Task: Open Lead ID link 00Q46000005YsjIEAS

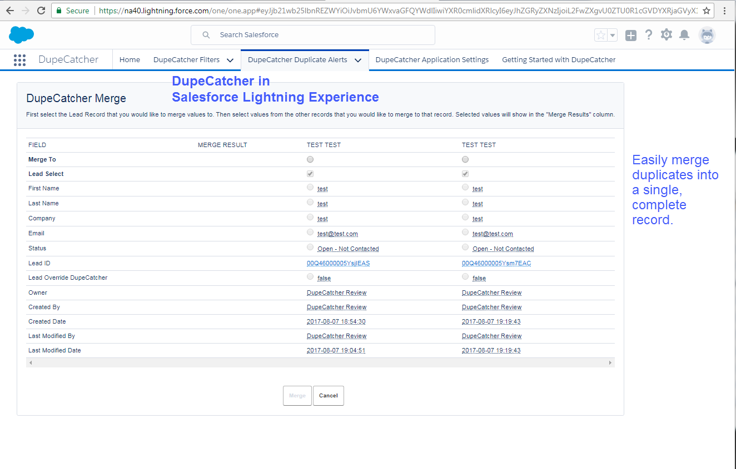Action: coord(338,263)
